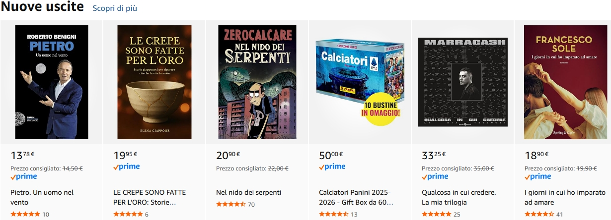
Task: Select Zerocalcare Nel nido dei serpenti cover
Action: point(257,82)
